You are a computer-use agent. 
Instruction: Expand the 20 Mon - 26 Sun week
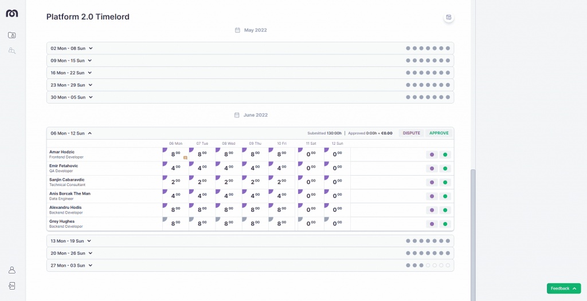250,253
